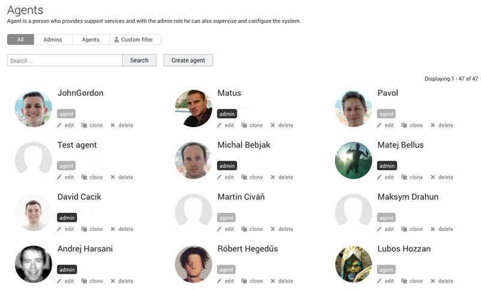Open the Custom filter option
Screen dimensions: 481x290
click(x=136, y=40)
